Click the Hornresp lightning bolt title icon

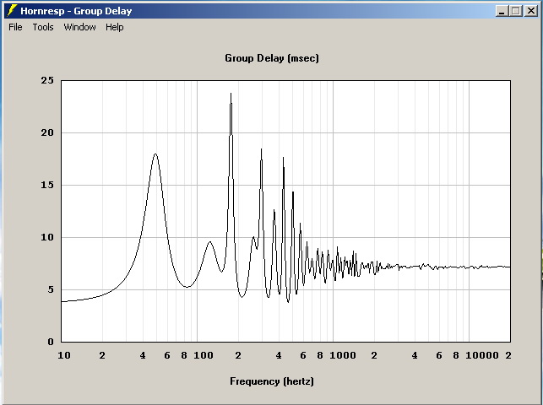point(12,11)
